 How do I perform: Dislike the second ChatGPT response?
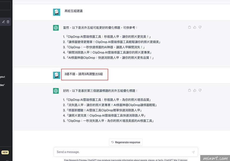(x=200, y=90)
